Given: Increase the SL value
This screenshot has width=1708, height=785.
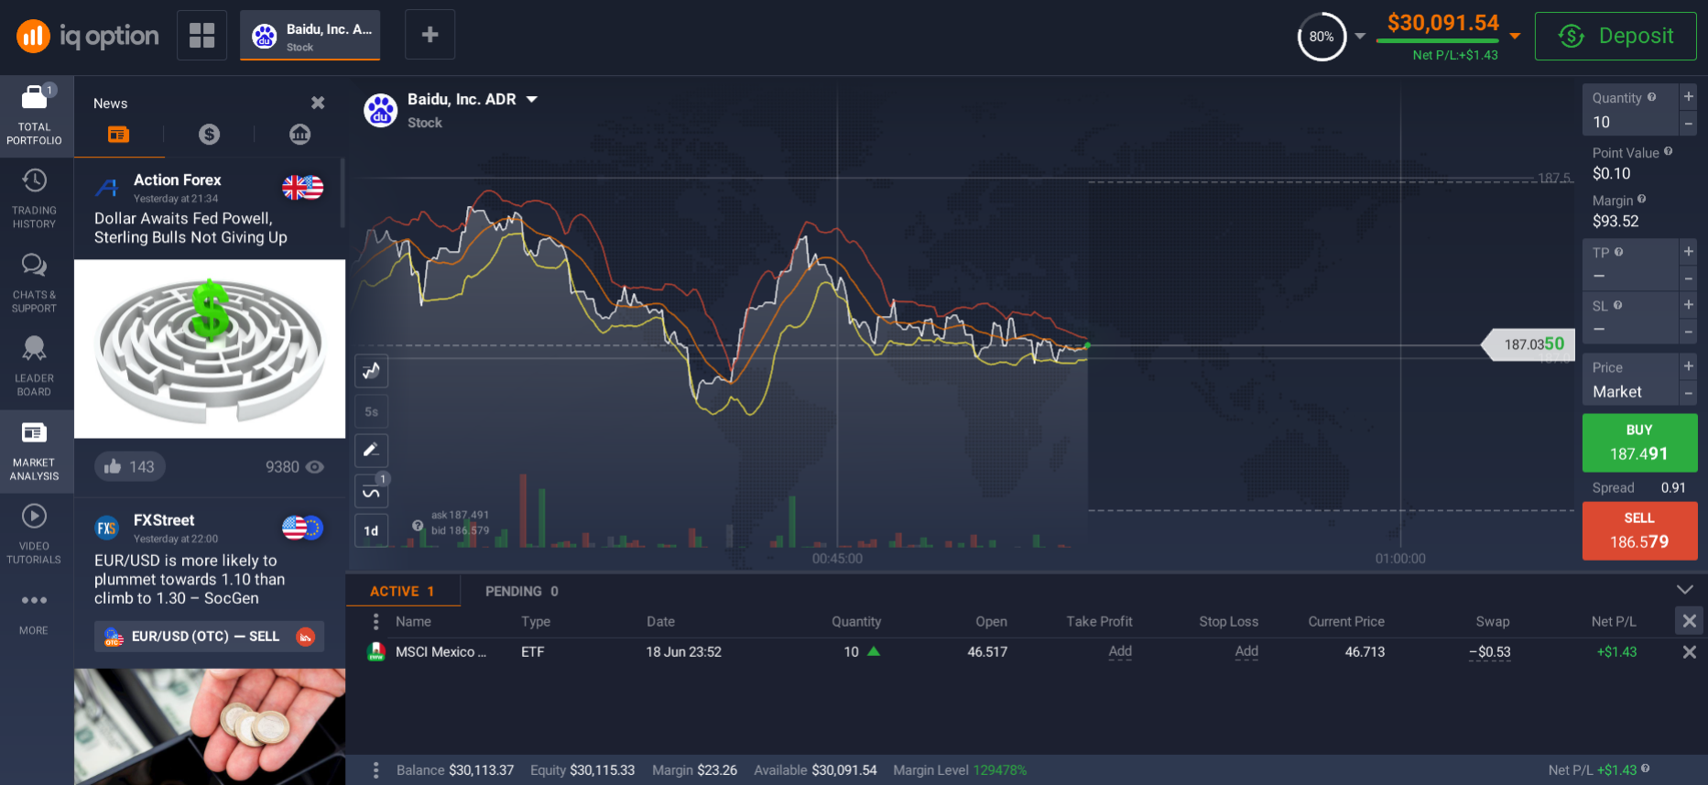Looking at the screenshot, I should pos(1688,304).
